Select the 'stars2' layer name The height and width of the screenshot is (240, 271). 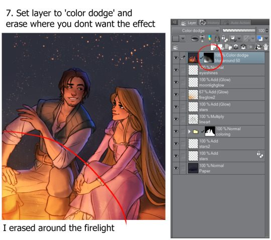pos(205,147)
